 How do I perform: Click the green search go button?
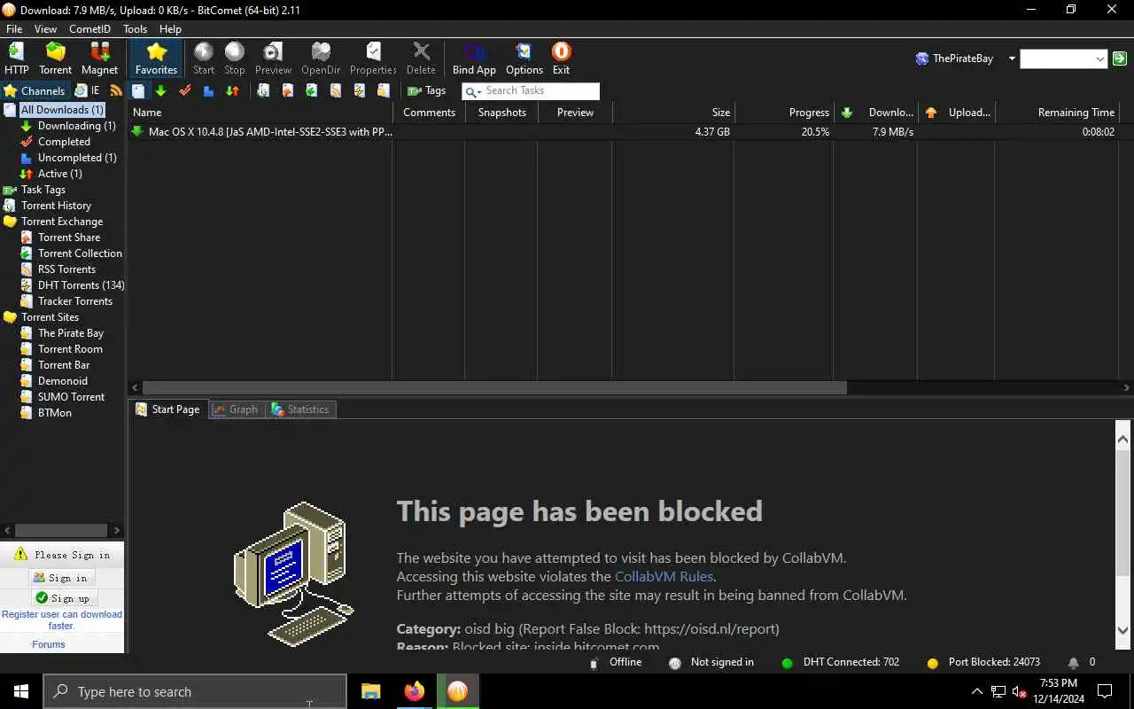tap(1120, 58)
